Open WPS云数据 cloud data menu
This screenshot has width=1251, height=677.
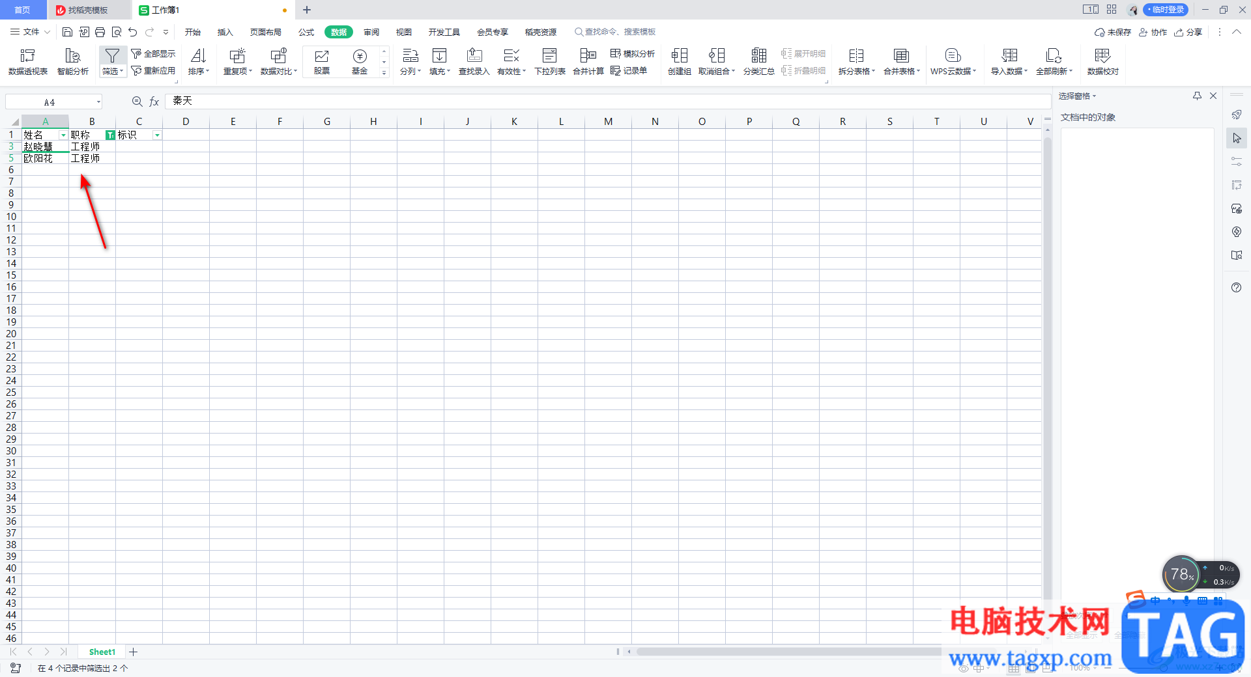pyautogui.click(x=953, y=62)
